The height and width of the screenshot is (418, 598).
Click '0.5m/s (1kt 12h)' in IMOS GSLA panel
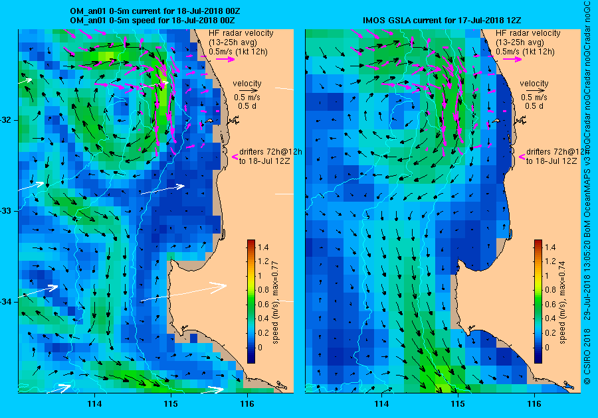(x=525, y=51)
